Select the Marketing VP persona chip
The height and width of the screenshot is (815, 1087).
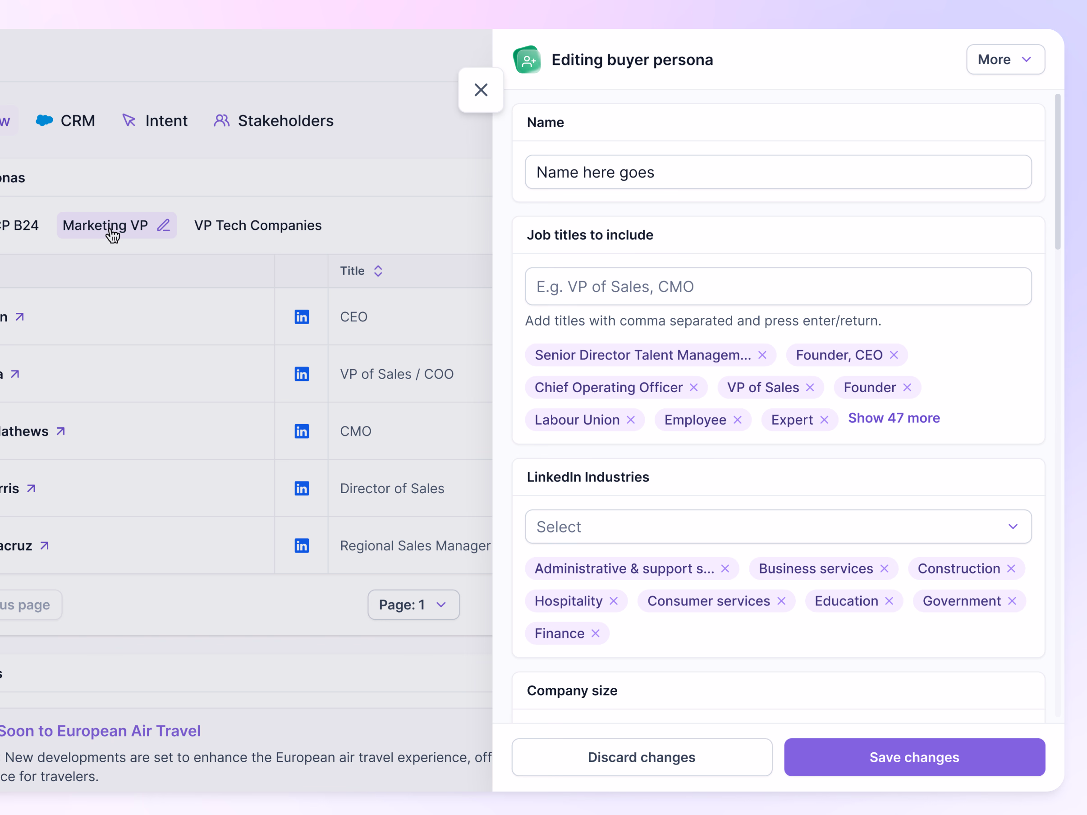[x=116, y=225]
